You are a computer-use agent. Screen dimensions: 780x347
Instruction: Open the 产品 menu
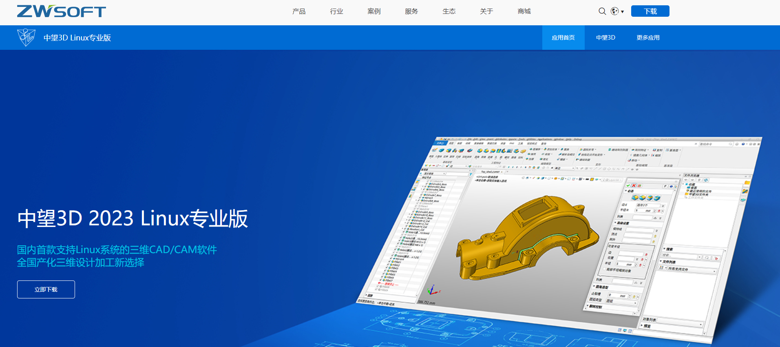coord(299,11)
